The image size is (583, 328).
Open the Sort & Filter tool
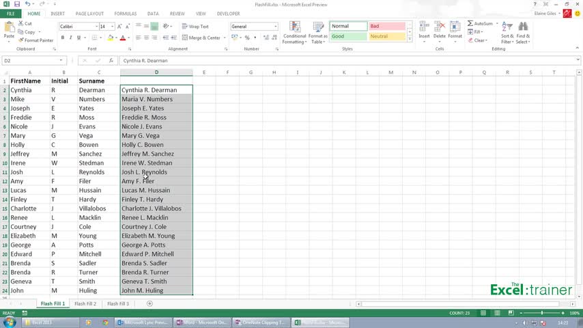[x=507, y=33]
